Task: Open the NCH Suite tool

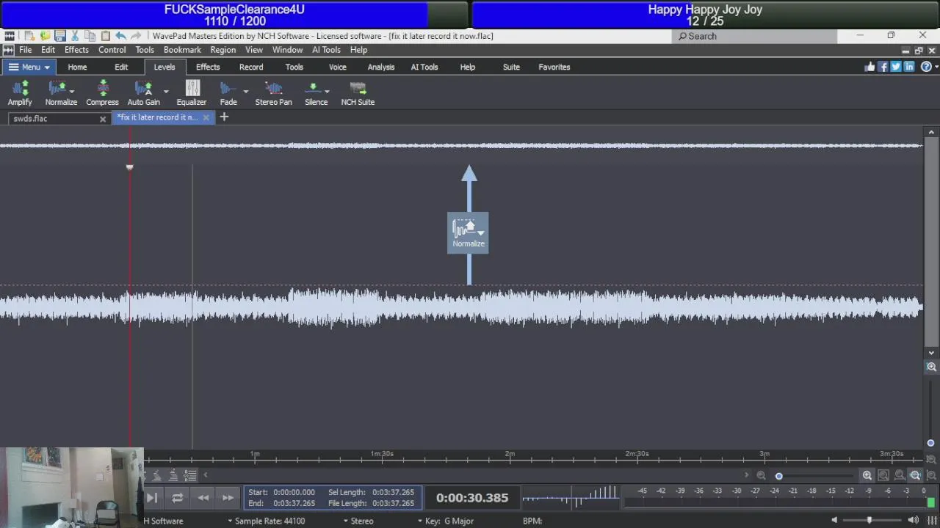Action: (x=358, y=93)
